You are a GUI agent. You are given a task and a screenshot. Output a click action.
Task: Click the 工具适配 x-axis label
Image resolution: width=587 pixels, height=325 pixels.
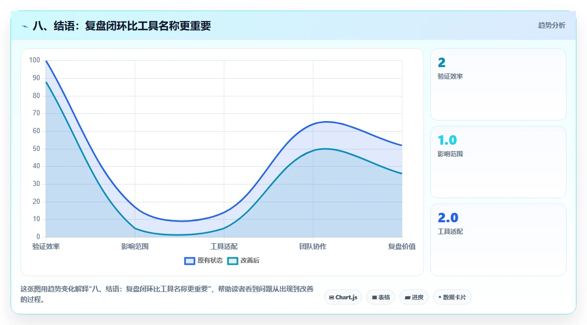click(x=224, y=246)
